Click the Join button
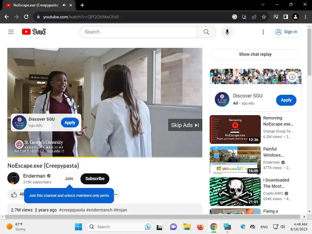 pyautogui.click(x=69, y=179)
